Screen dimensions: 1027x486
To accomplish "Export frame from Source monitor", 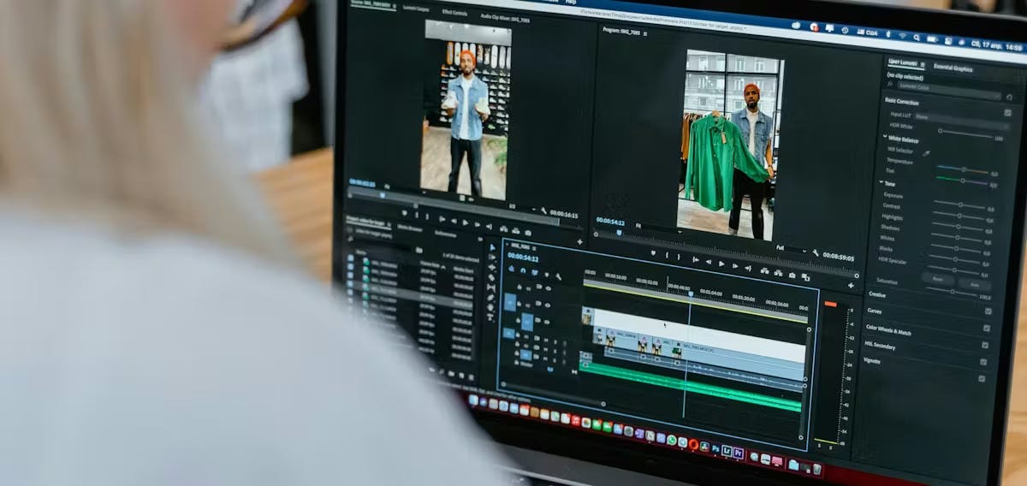I will [528, 233].
